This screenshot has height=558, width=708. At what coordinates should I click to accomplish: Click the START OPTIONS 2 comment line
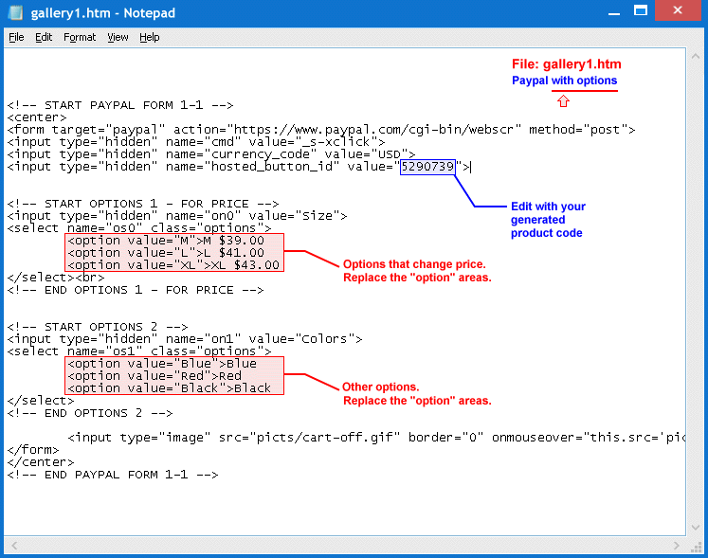tap(98, 327)
